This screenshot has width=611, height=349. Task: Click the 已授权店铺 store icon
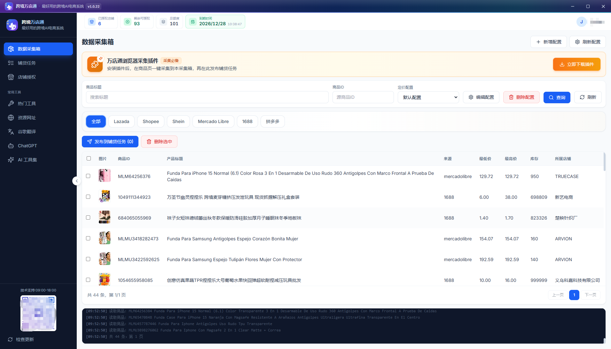(92, 22)
